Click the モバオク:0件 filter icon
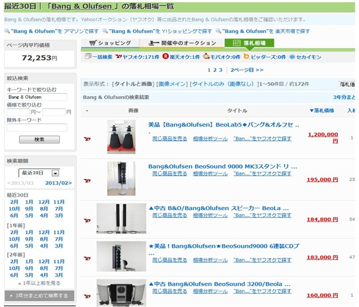Screen dimensions: 359x307 [206, 57]
